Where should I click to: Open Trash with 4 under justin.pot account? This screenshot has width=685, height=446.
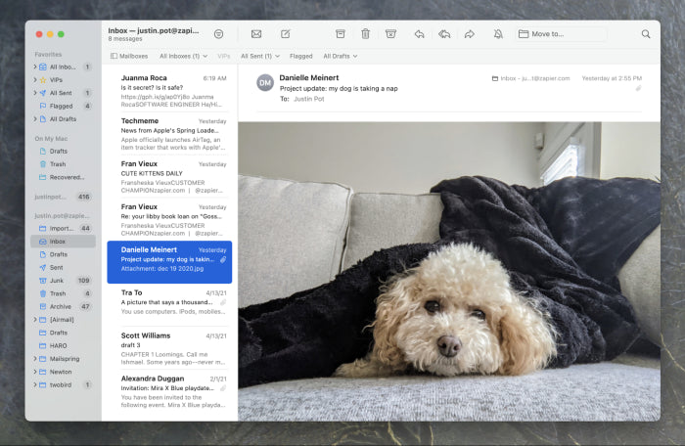click(63, 293)
